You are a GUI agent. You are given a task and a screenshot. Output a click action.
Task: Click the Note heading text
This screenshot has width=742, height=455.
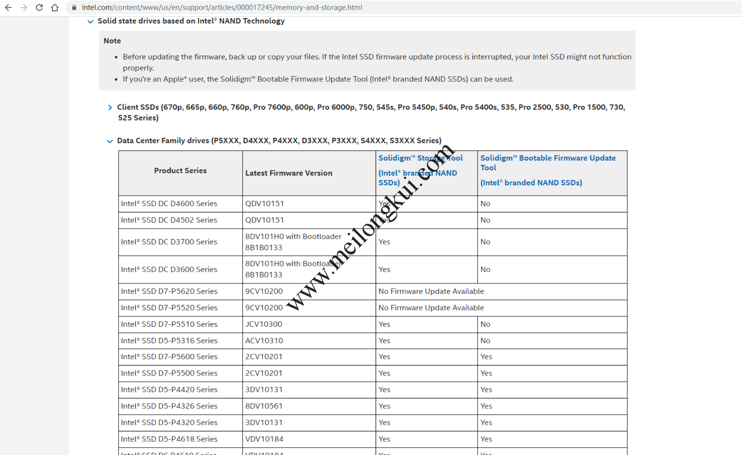click(x=112, y=41)
